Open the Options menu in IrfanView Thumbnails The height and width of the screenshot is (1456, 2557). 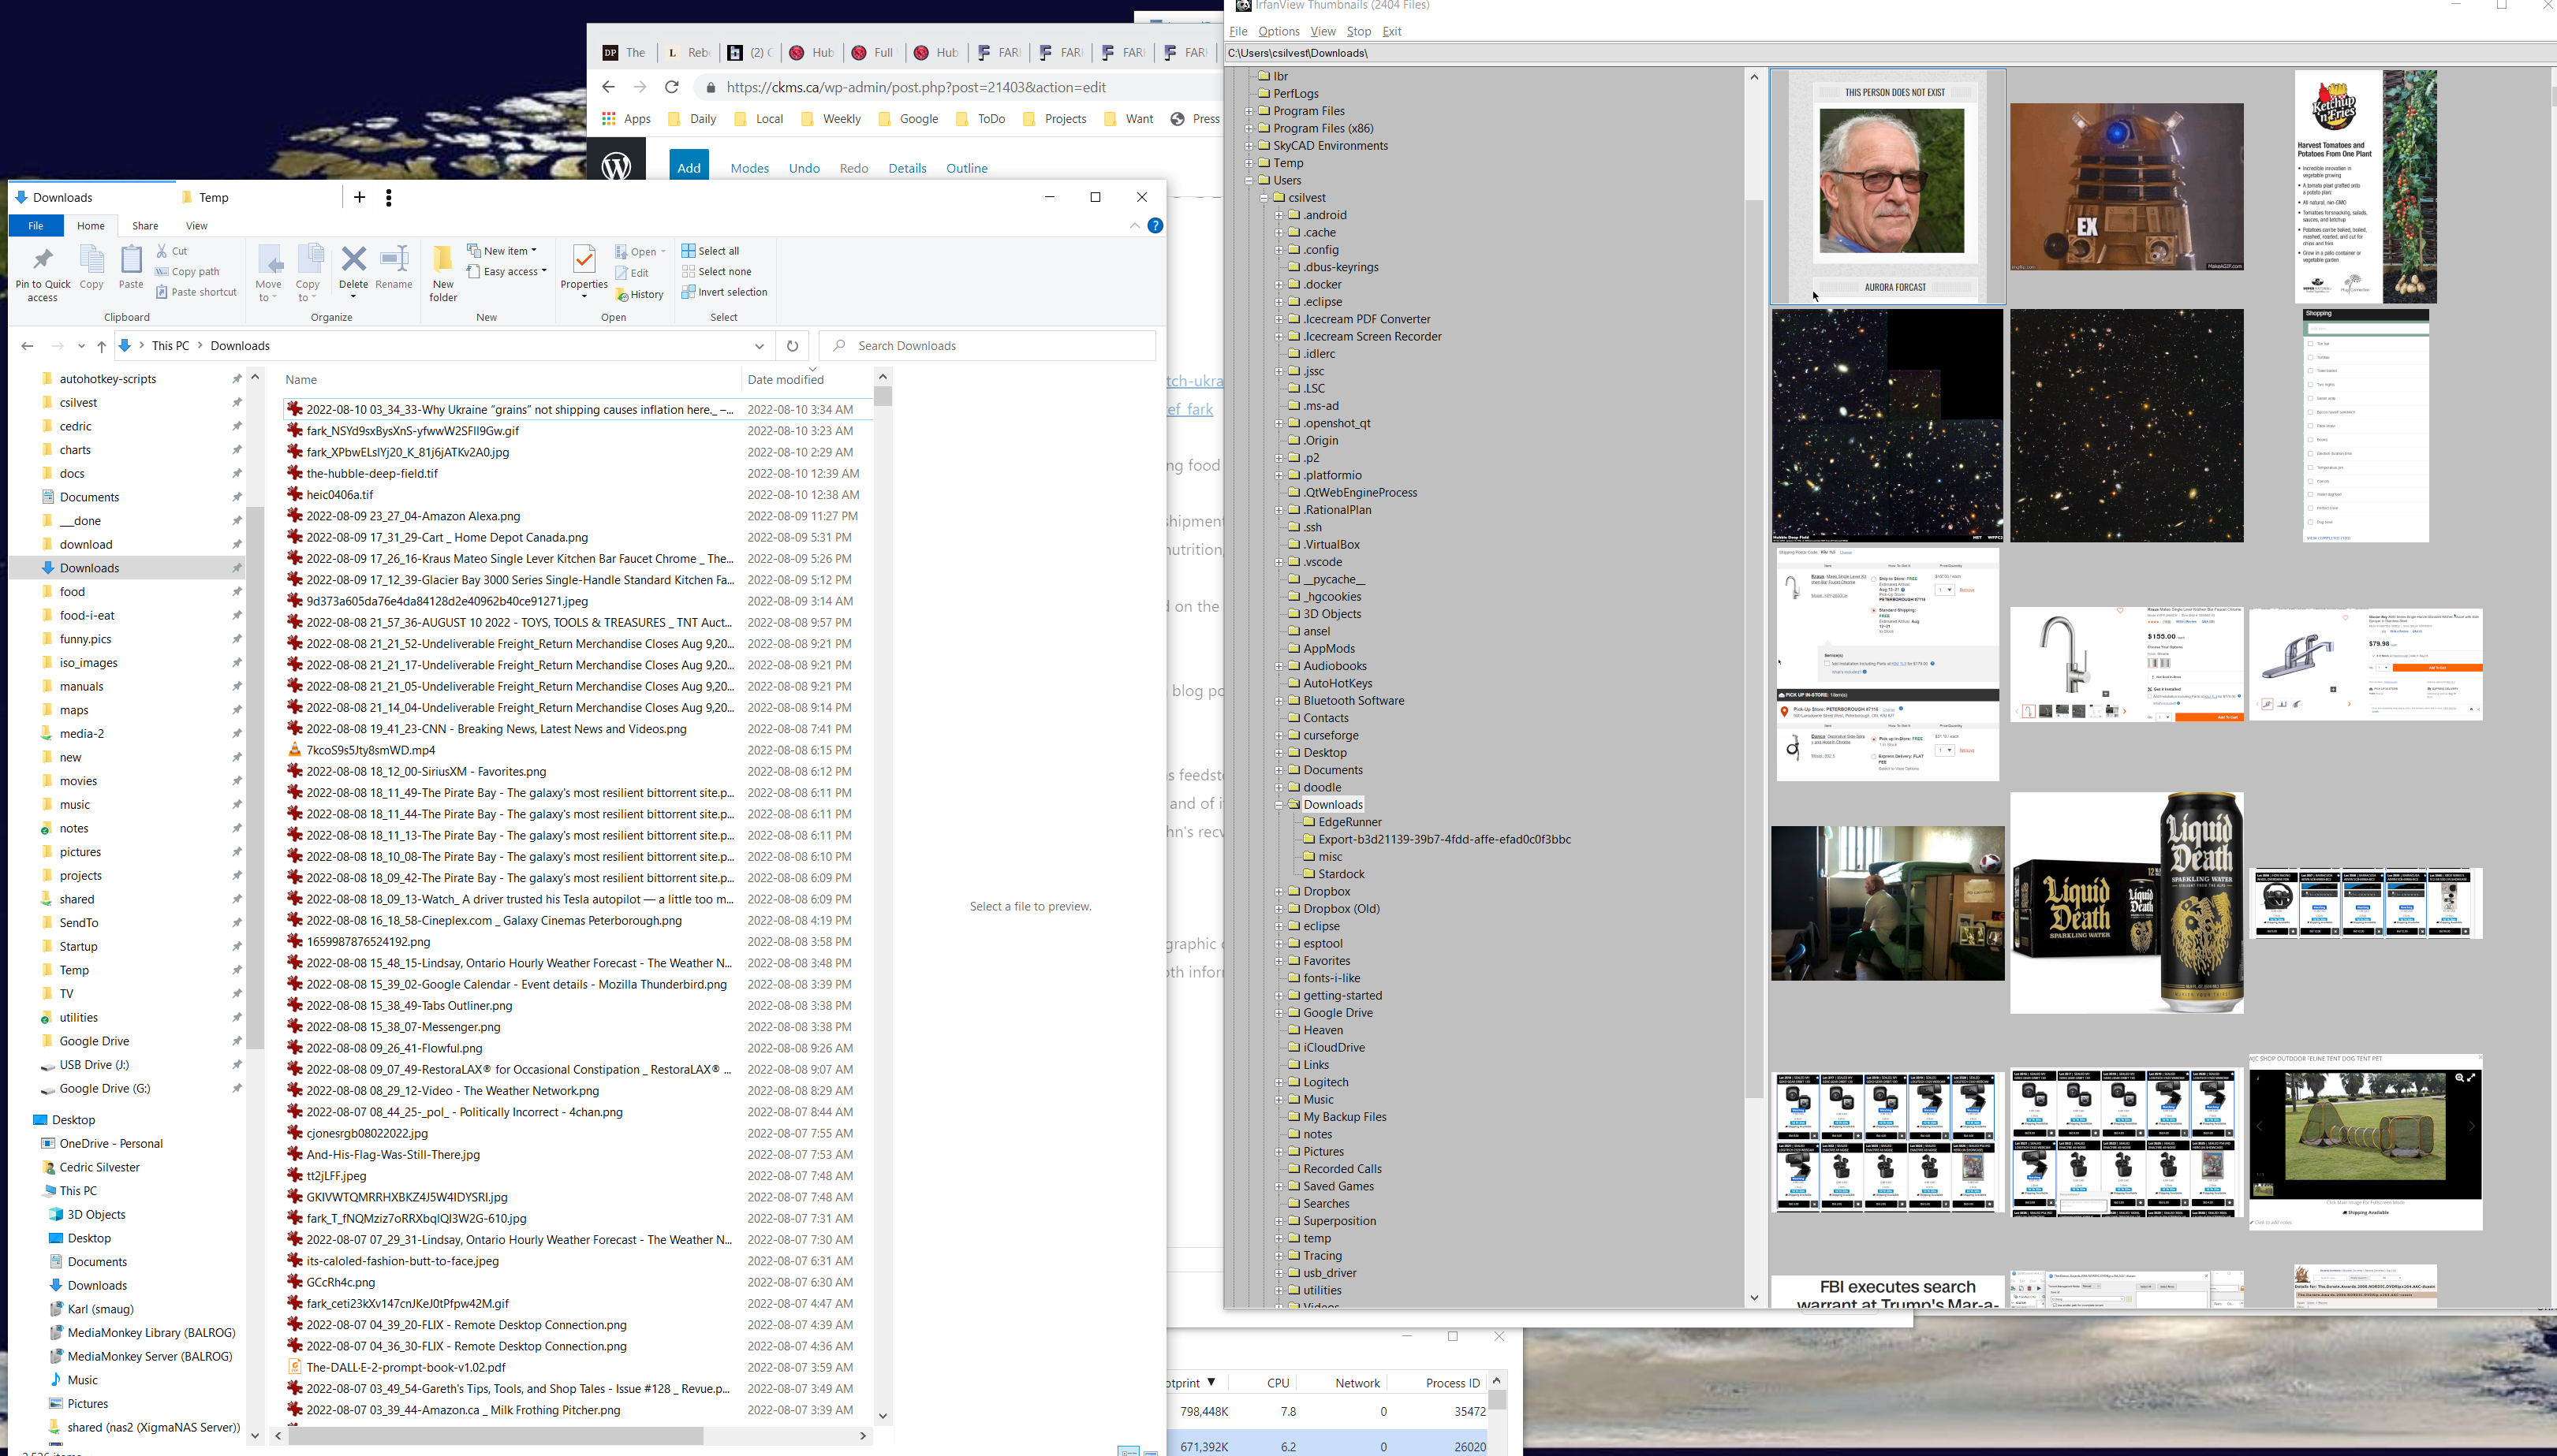pyautogui.click(x=1278, y=31)
